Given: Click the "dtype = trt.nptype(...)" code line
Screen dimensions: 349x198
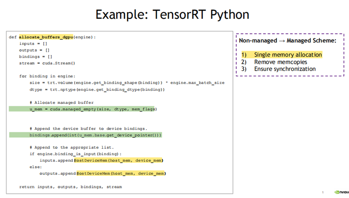Looking at the screenshot, I should click(97, 89).
